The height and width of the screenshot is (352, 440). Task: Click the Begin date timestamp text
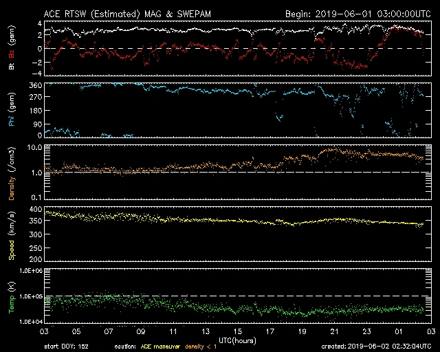tap(357, 14)
